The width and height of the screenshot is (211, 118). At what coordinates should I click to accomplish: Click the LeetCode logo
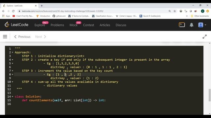pyautogui.click(x=16, y=25)
